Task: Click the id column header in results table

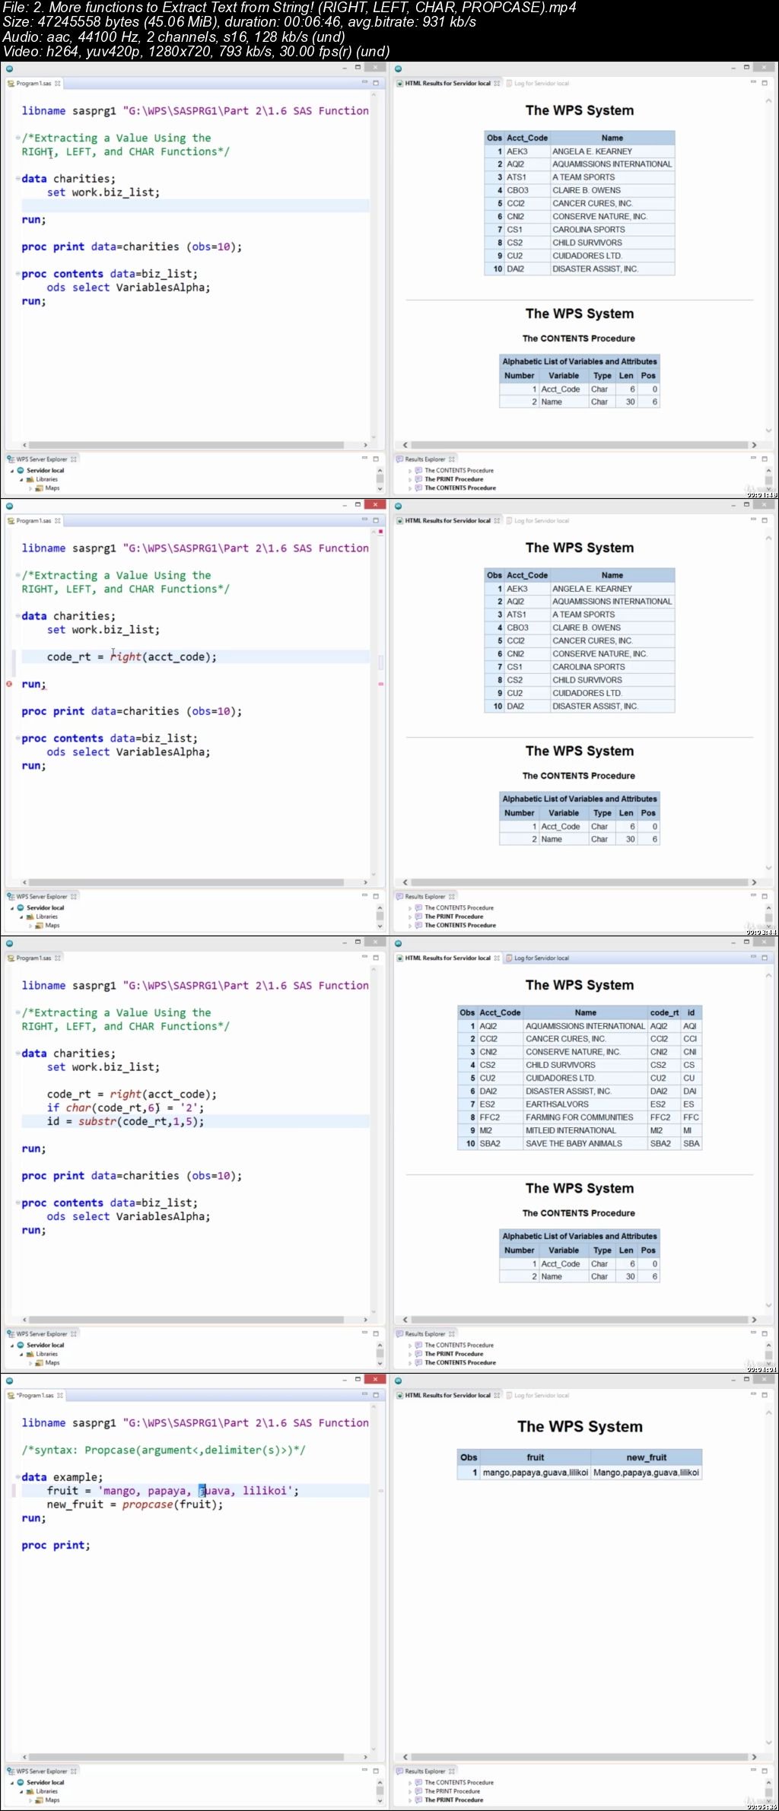Action: pos(691,1012)
